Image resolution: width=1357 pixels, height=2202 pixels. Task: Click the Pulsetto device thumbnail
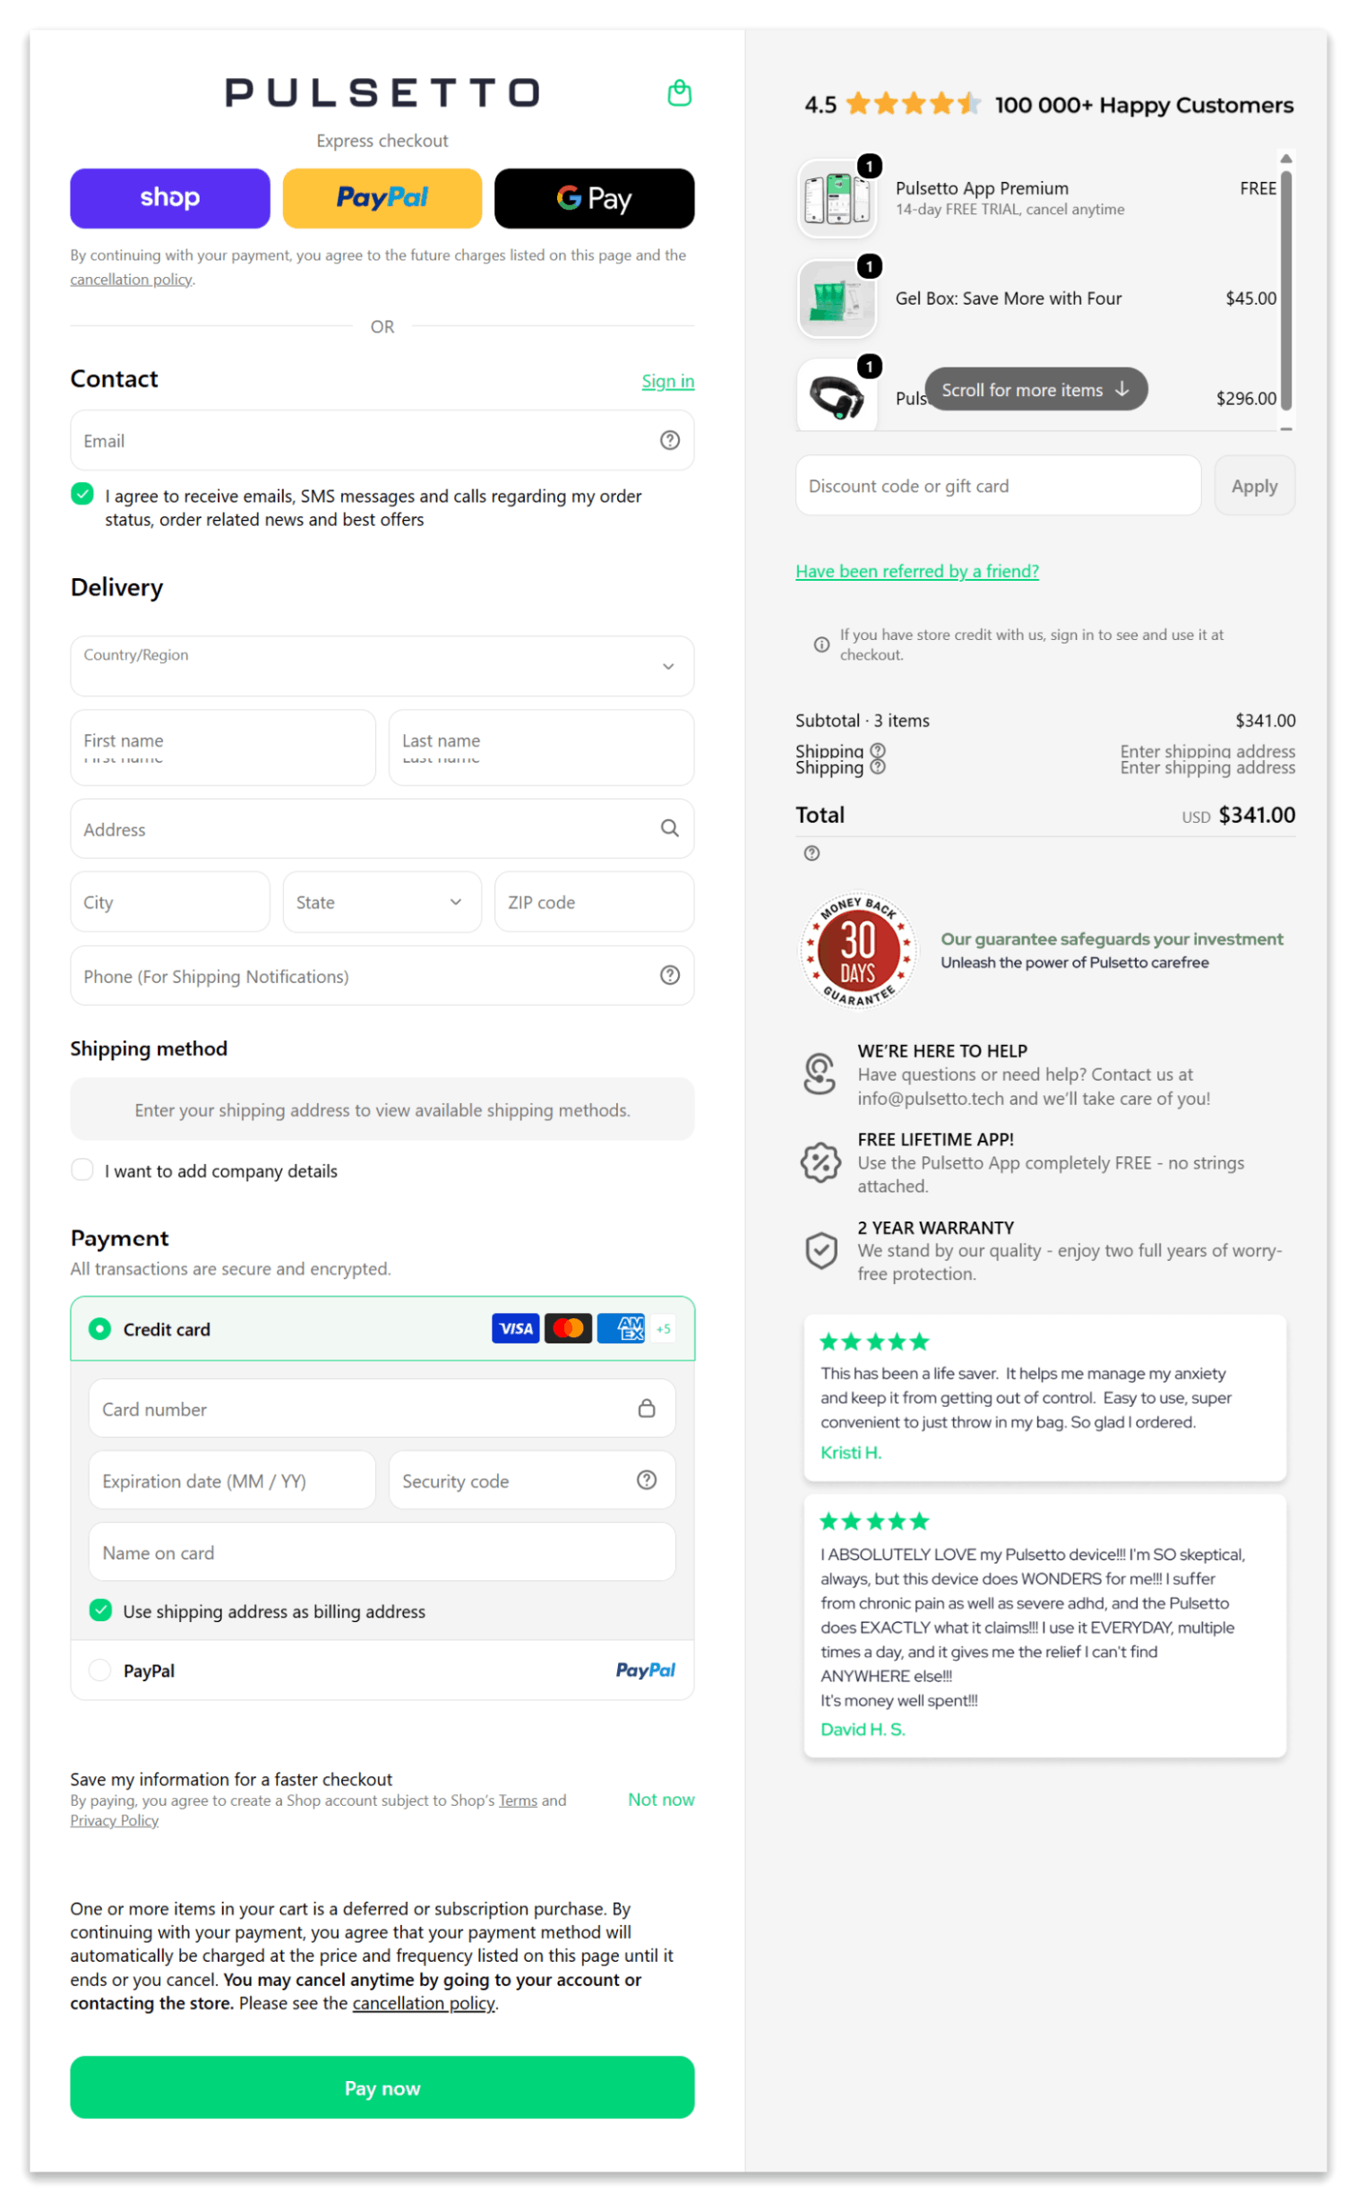[x=837, y=395]
